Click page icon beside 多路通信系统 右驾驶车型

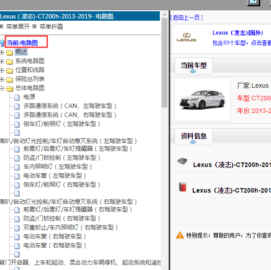click(x=17, y=115)
